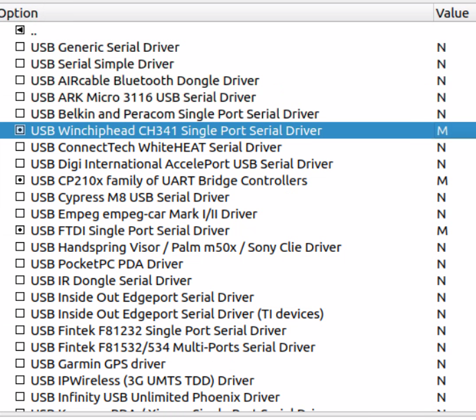Enable USB Garmin GPS driver checkbox
The width and height of the screenshot is (476, 420).
20,363
